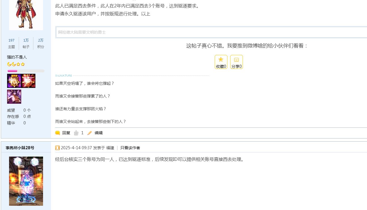This screenshot has width=367, height=210.
Task: Click the 收藏 star favorite button
Action: pyautogui.click(x=221, y=62)
